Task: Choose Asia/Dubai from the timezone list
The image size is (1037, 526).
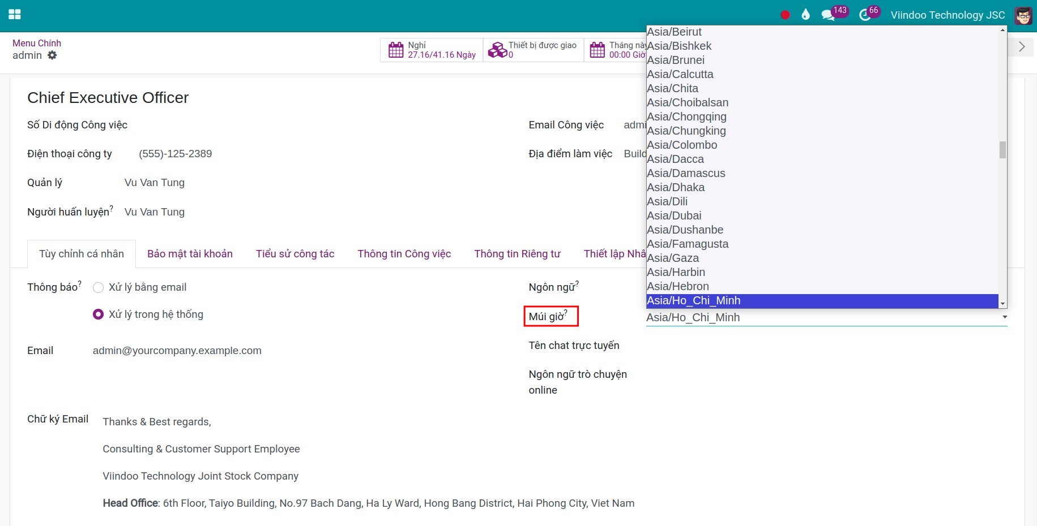Action: click(822, 215)
